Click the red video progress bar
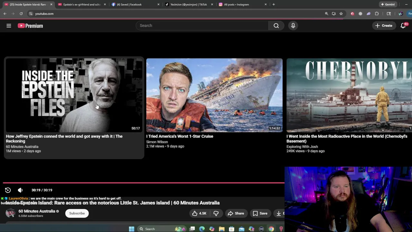The image size is (412, 232). point(144,183)
